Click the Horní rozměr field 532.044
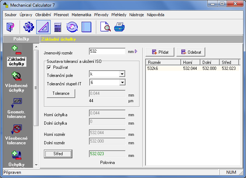This screenshot has height=178, width=246. click(107, 133)
